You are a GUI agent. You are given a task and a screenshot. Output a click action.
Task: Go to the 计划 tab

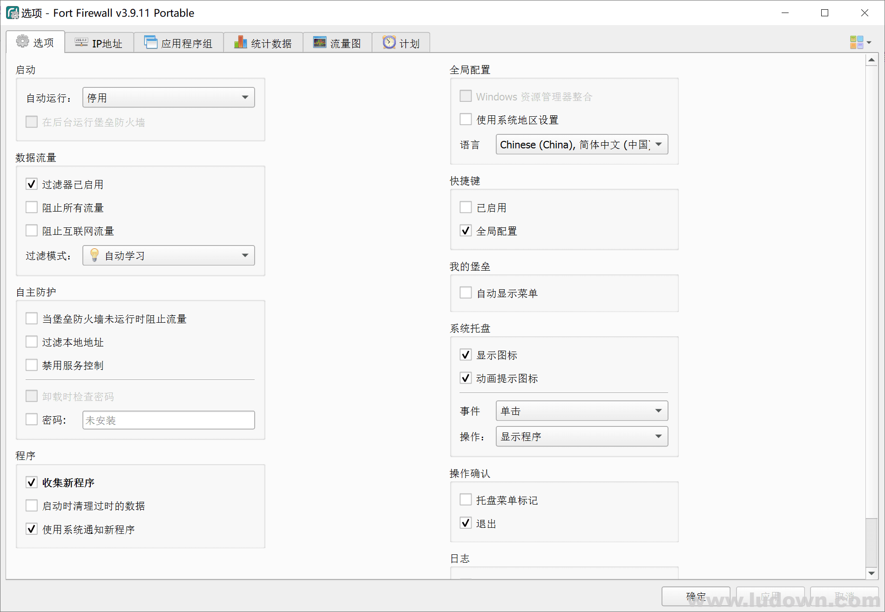401,43
